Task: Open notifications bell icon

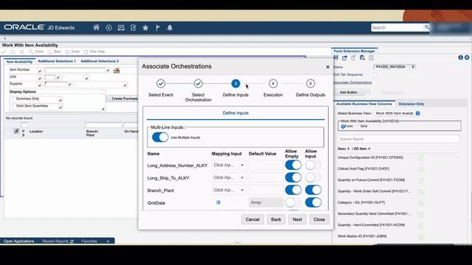Action: click(170, 28)
